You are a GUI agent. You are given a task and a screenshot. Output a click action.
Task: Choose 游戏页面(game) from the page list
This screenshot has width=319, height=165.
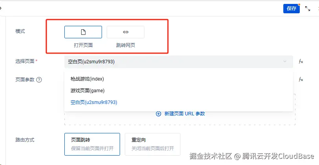179,91
